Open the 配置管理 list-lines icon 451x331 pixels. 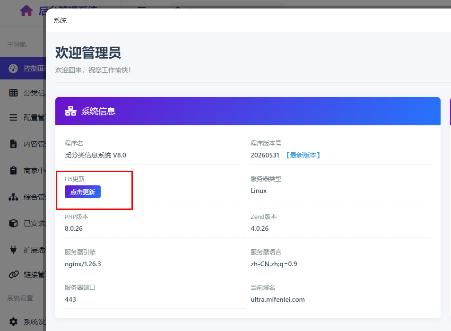[x=13, y=117]
